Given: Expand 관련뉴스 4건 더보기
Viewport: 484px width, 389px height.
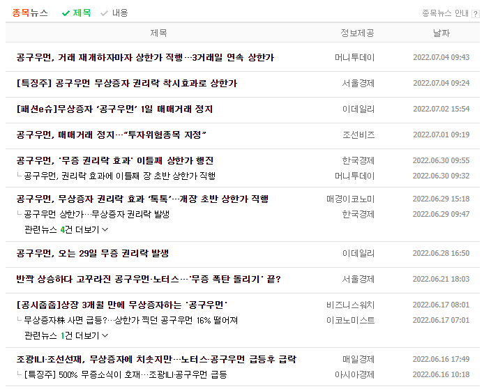Looking at the screenshot, I should coord(66,230).
